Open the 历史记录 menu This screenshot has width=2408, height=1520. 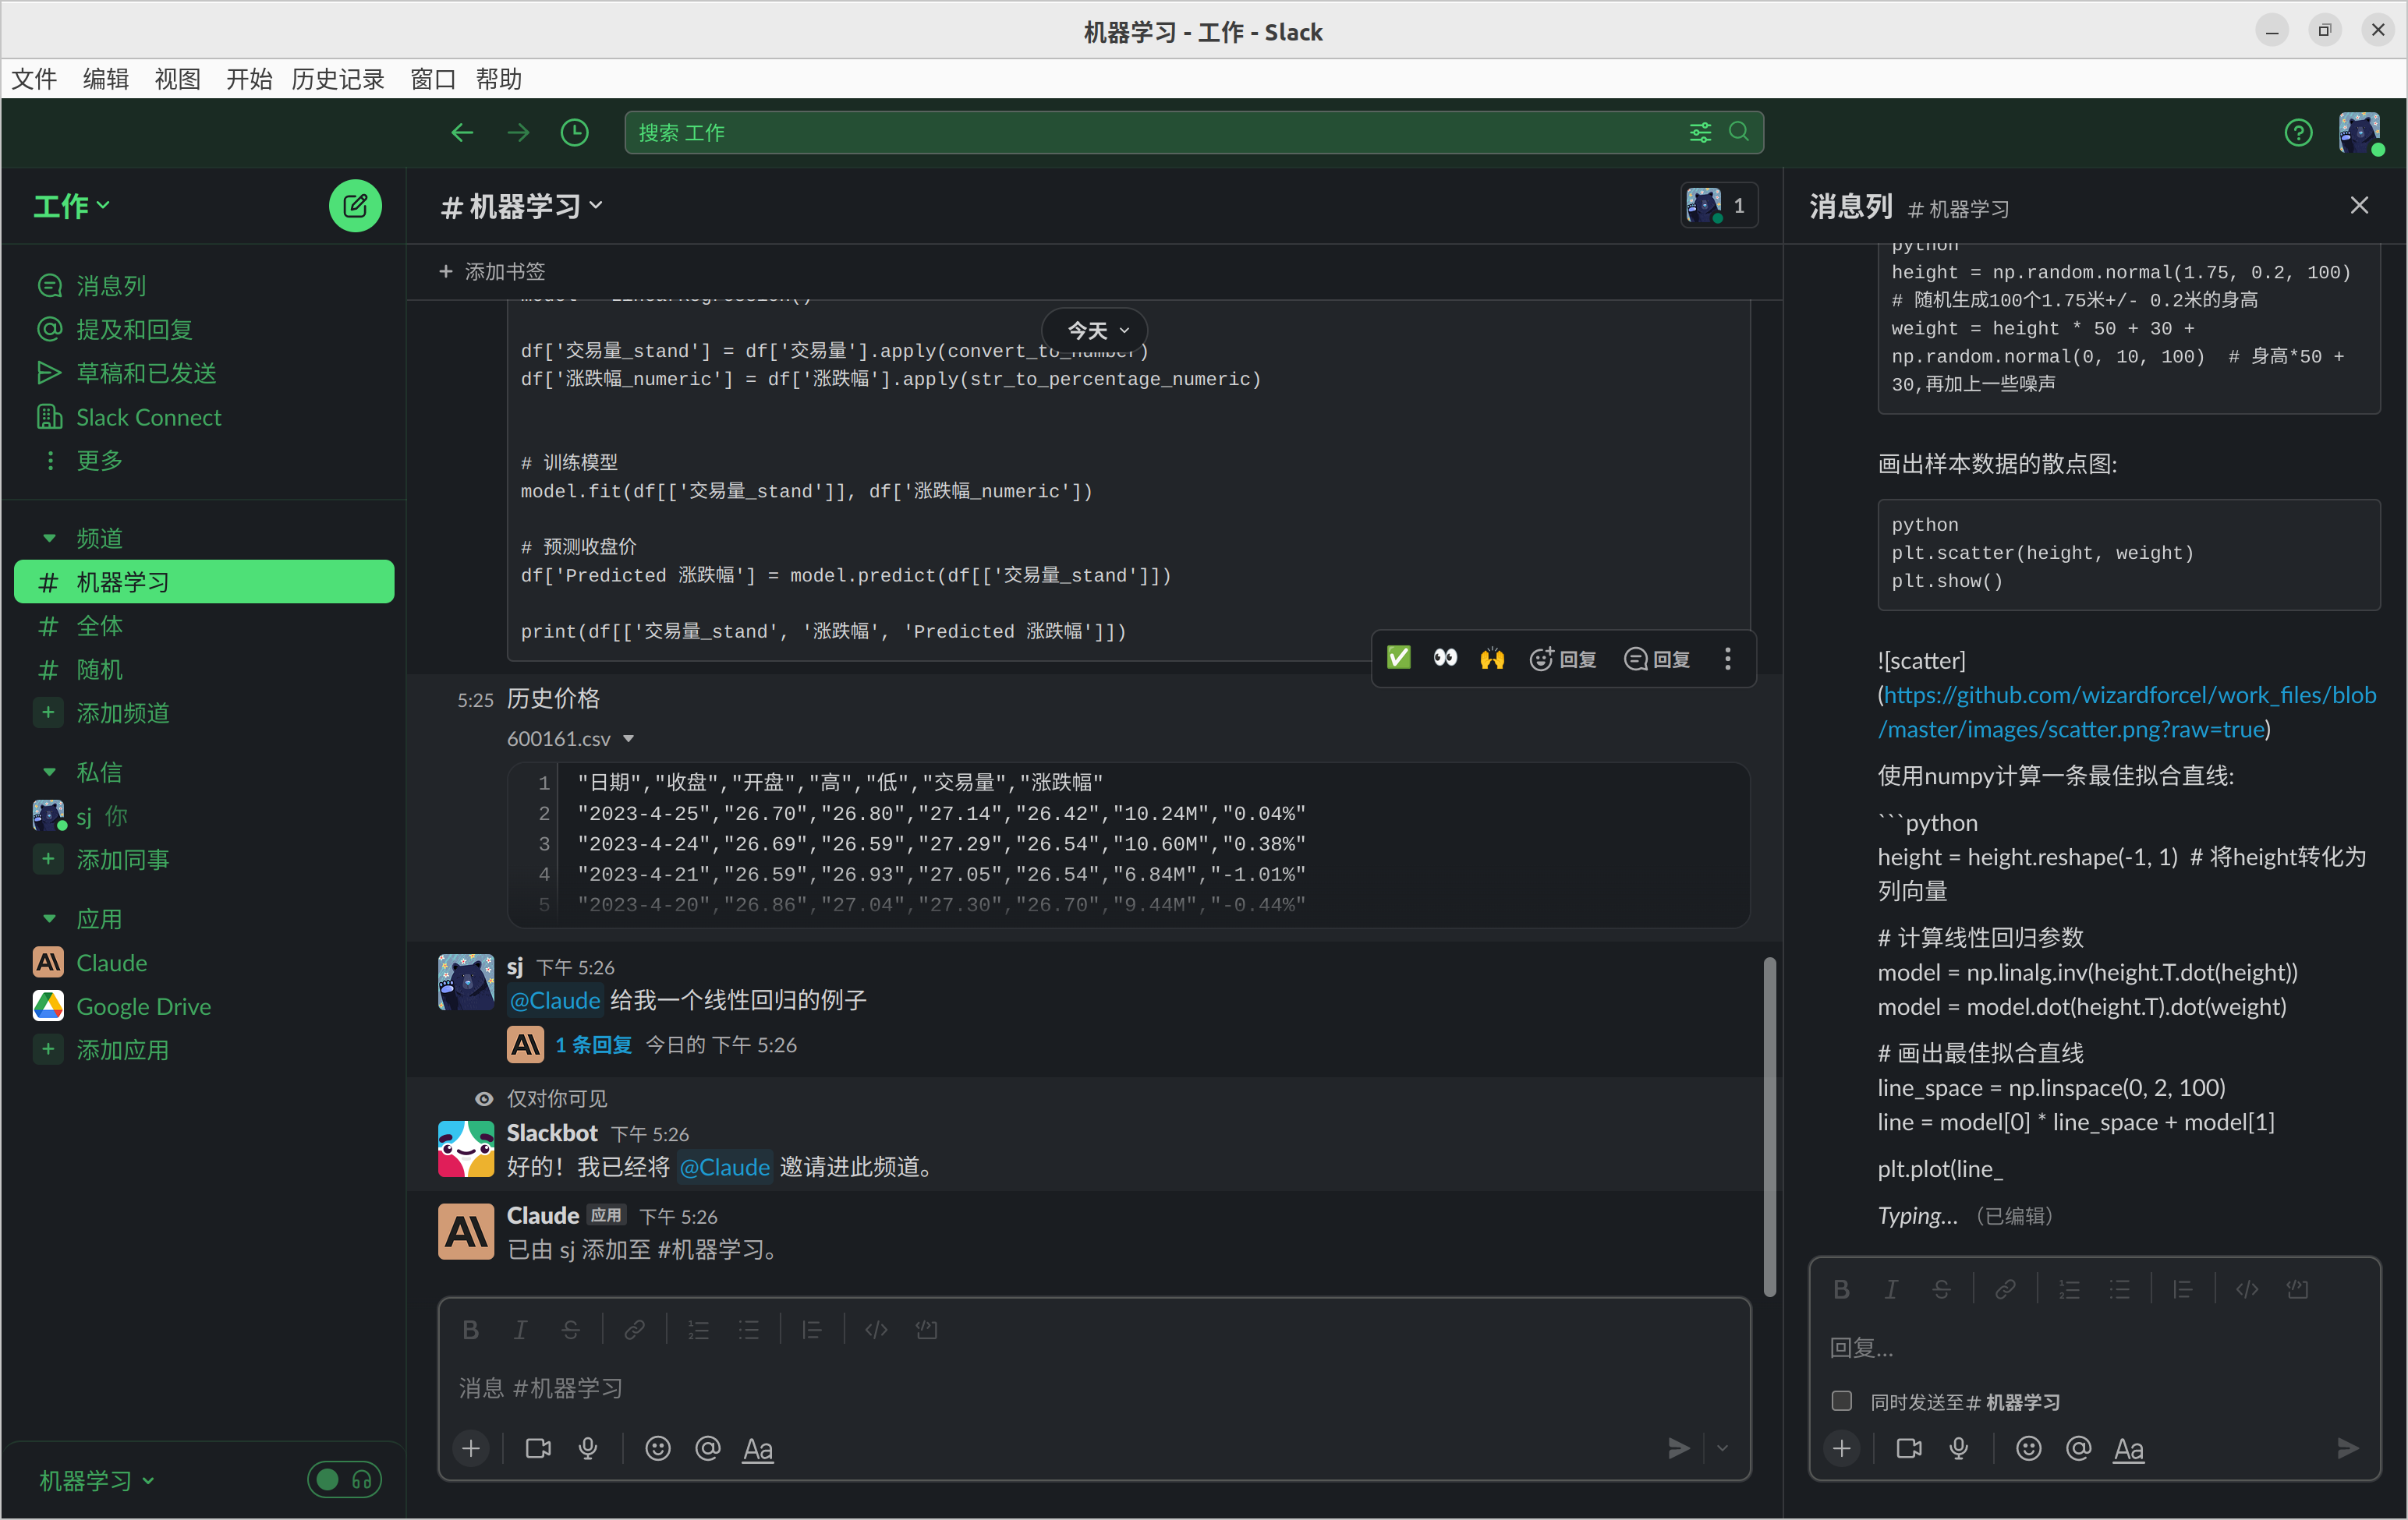coord(337,79)
